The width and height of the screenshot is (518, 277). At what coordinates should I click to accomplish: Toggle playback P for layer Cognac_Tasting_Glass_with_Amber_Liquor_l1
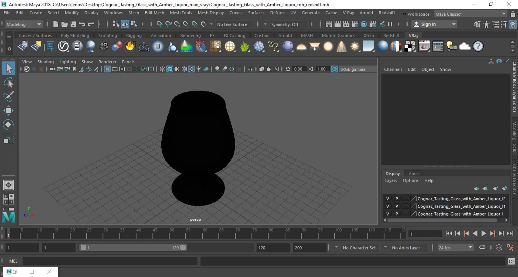coord(397,206)
